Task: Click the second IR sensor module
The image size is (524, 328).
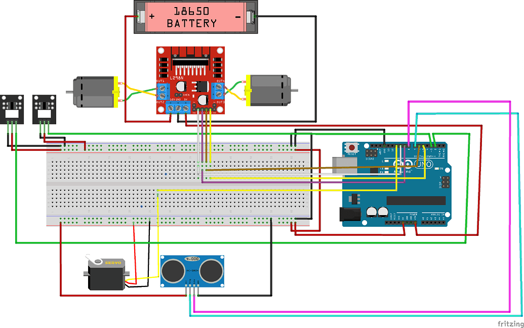Action: (x=43, y=109)
